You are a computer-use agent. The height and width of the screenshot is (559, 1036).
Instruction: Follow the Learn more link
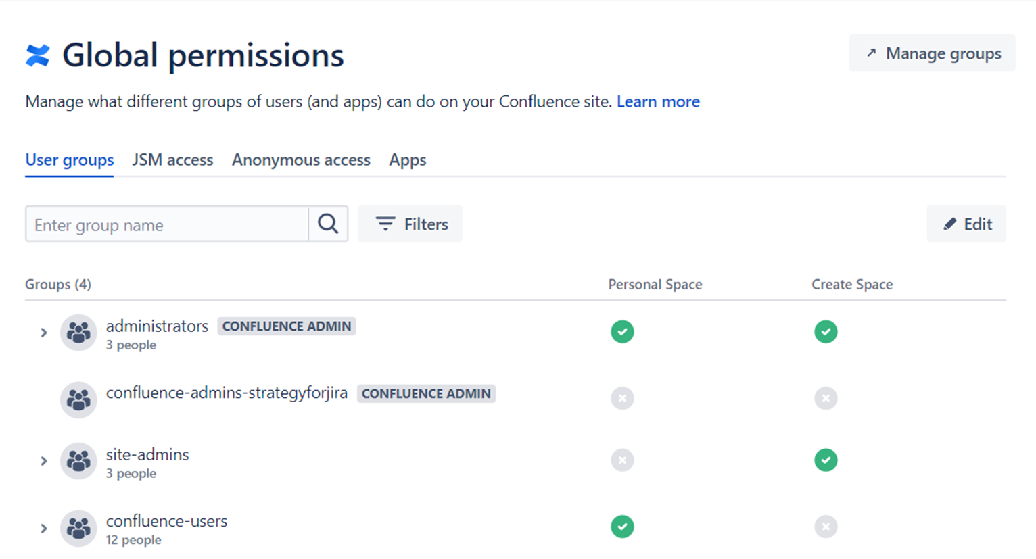(x=658, y=102)
